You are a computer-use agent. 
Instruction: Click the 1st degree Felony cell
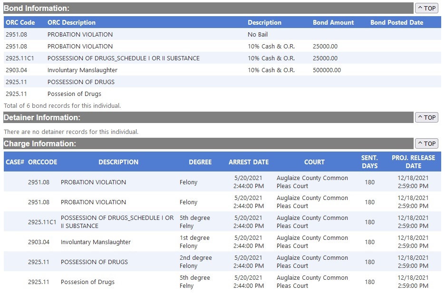[x=195, y=242]
